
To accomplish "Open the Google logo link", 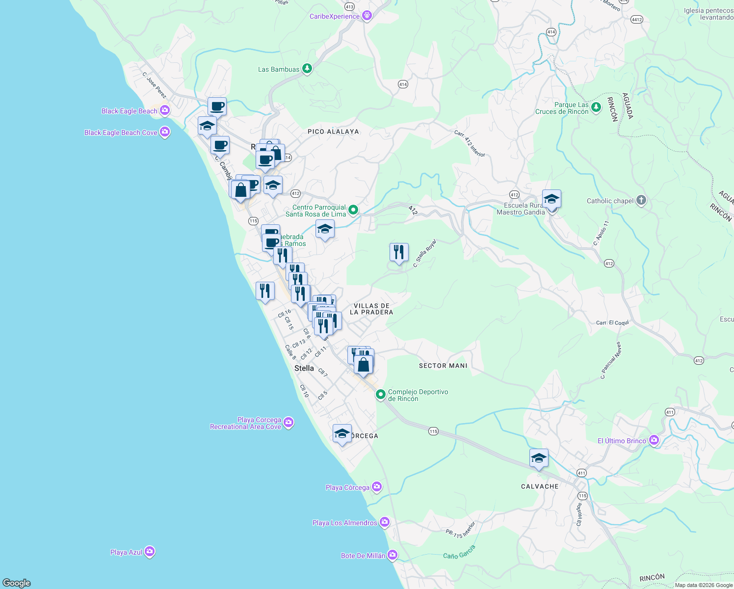I will [x=17, y=584].
